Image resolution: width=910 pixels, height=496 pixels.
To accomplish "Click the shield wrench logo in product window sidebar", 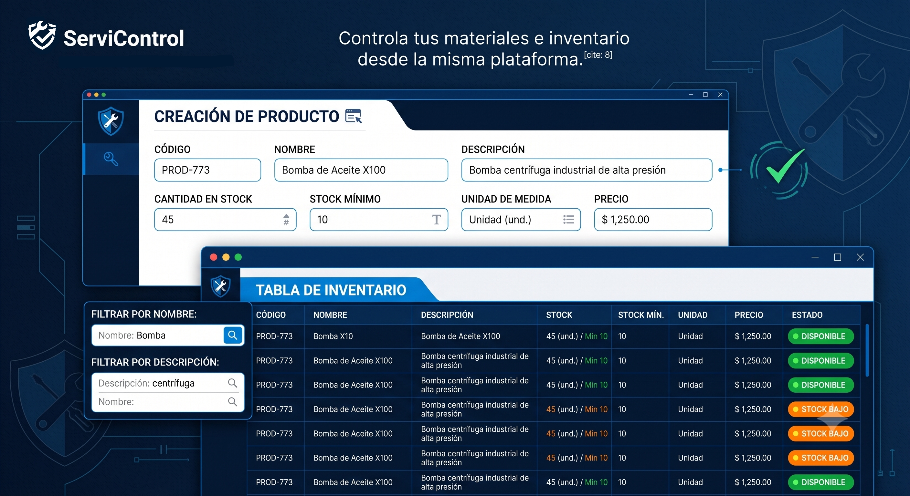I will pos(111,121).
